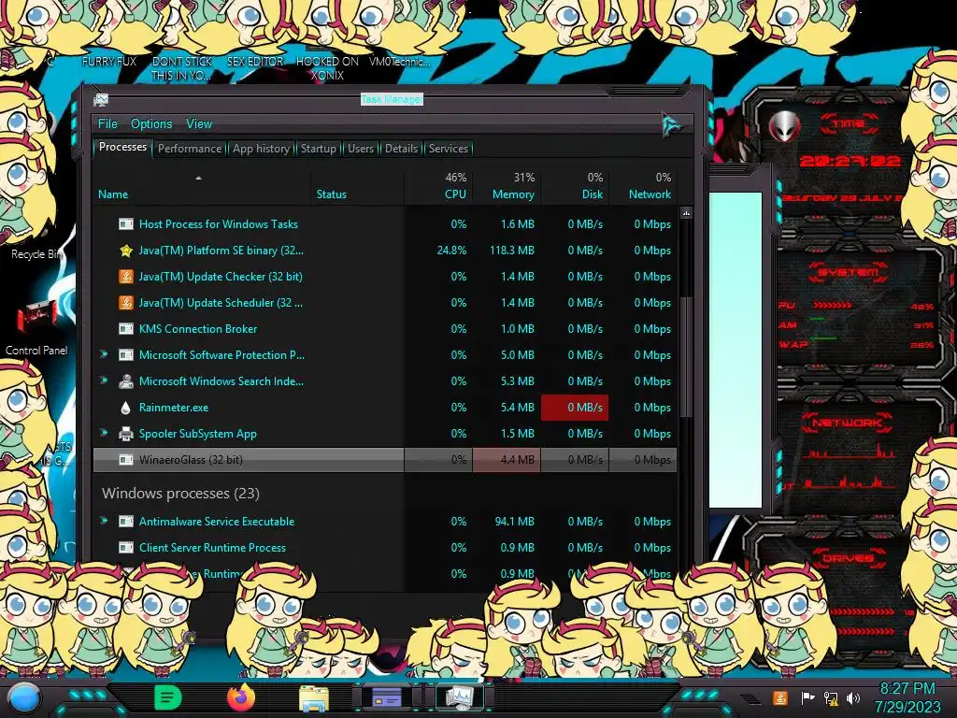This screenshot has height=718, width=957.
Task: Click the Java Update Checker icon
Action: pos(126,277)
